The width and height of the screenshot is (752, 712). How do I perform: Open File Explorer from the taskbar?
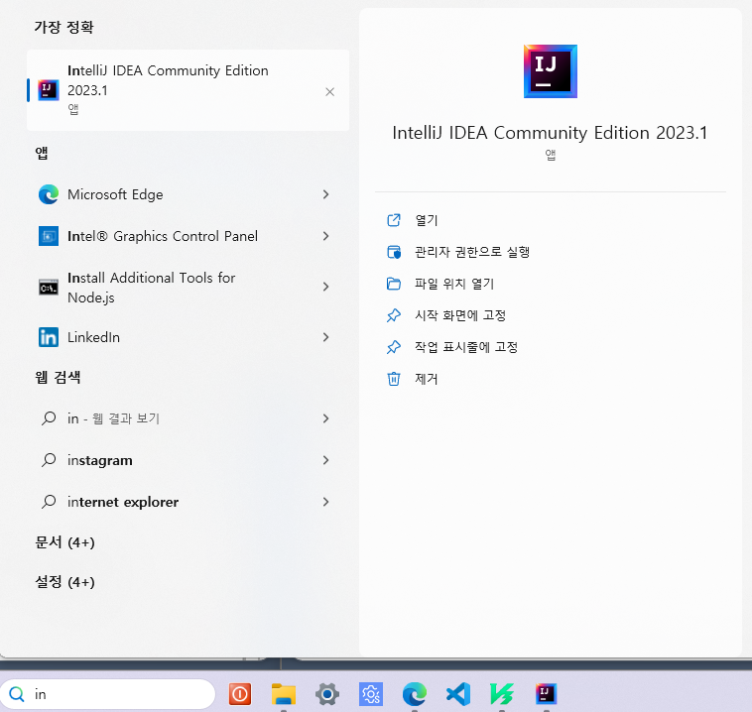(284, 694)
